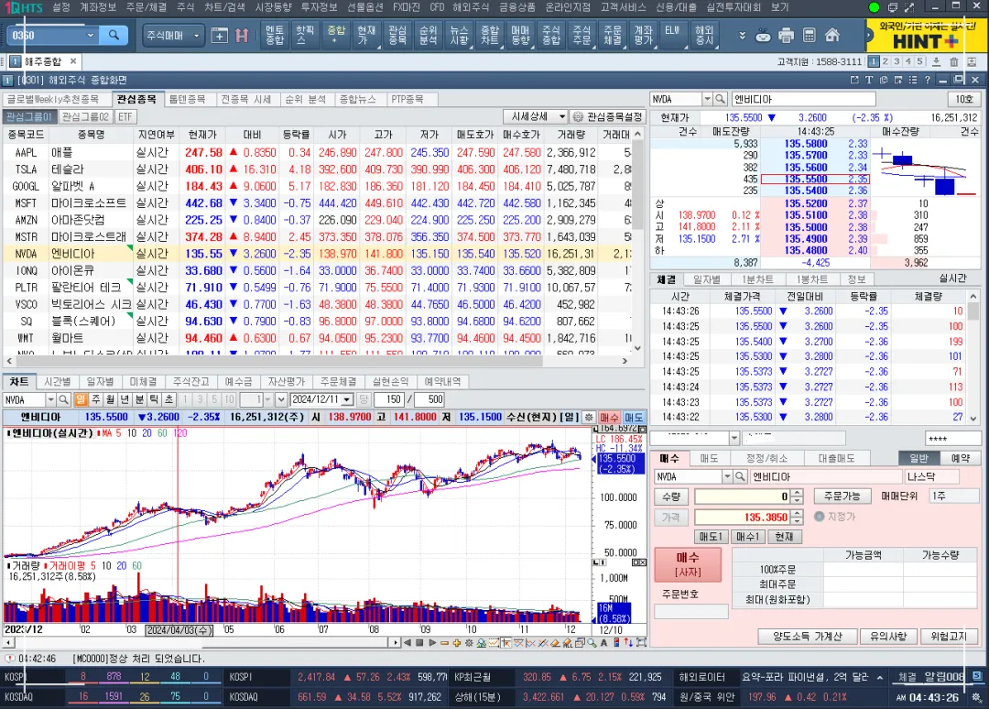Click the 수량 quantity input field
Viewport: 989px width, 709px height.
pyautogui.click(x=743, y=496)
